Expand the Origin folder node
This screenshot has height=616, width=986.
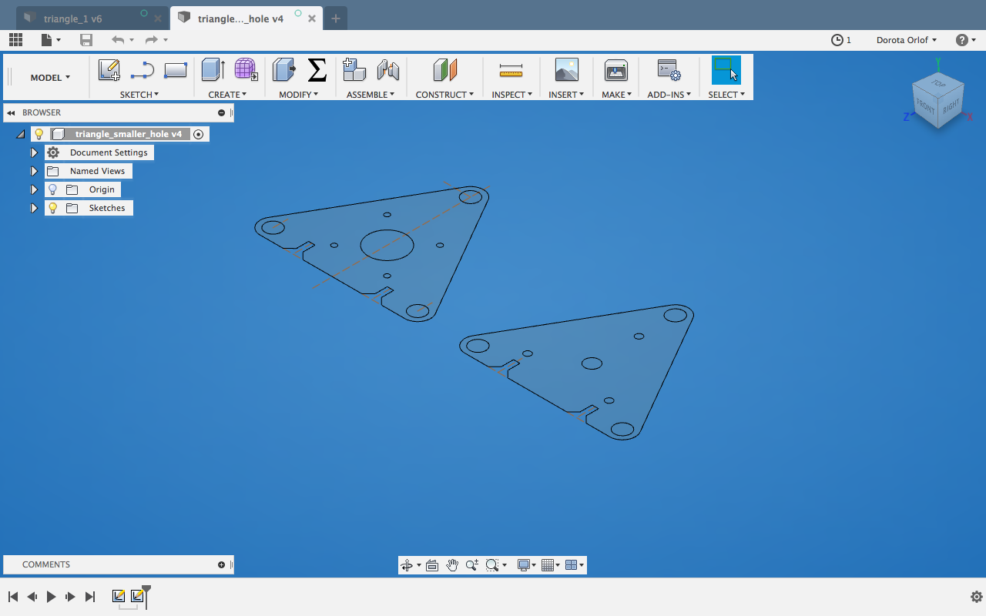click(34, 189)
